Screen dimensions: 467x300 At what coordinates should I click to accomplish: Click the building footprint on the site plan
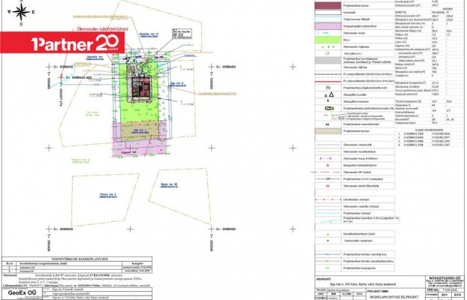coord(140,89)
